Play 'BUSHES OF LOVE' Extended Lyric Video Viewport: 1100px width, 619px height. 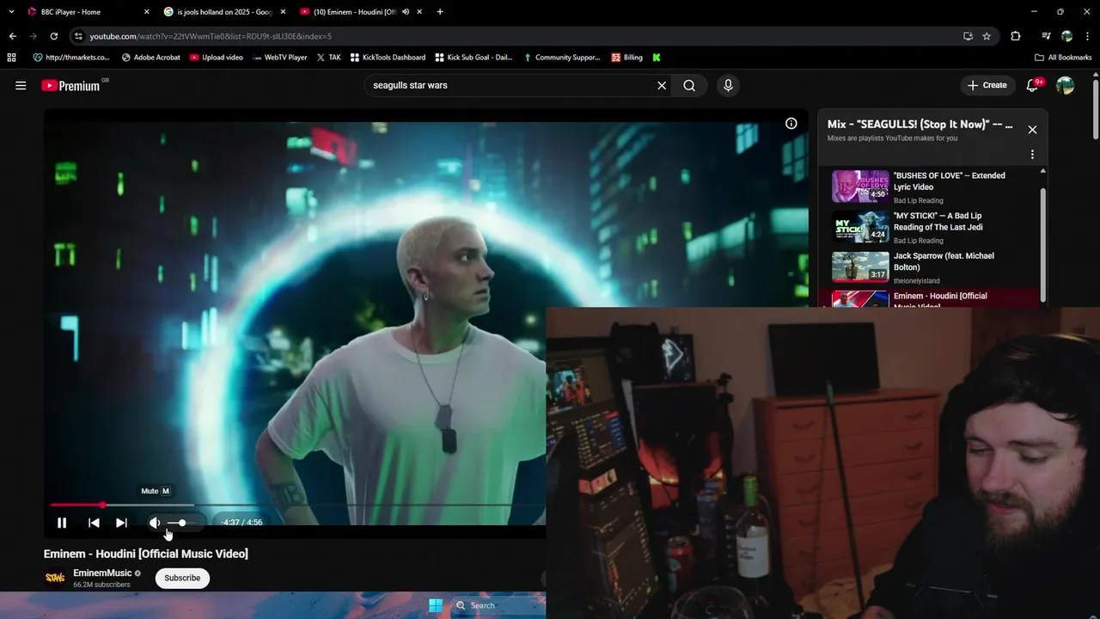point(936,187)
